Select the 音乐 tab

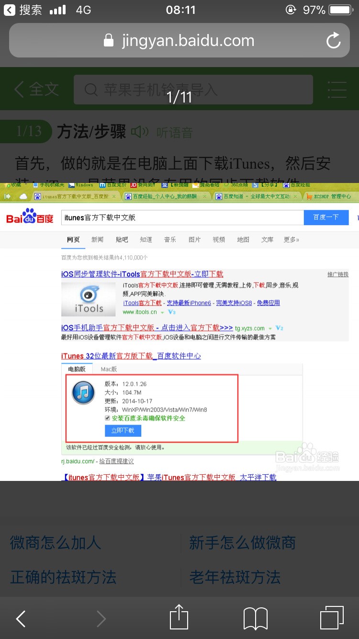click(x=170, y=240)
